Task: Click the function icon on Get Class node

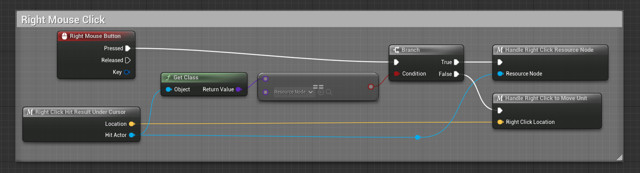Action: click(168, 77)
